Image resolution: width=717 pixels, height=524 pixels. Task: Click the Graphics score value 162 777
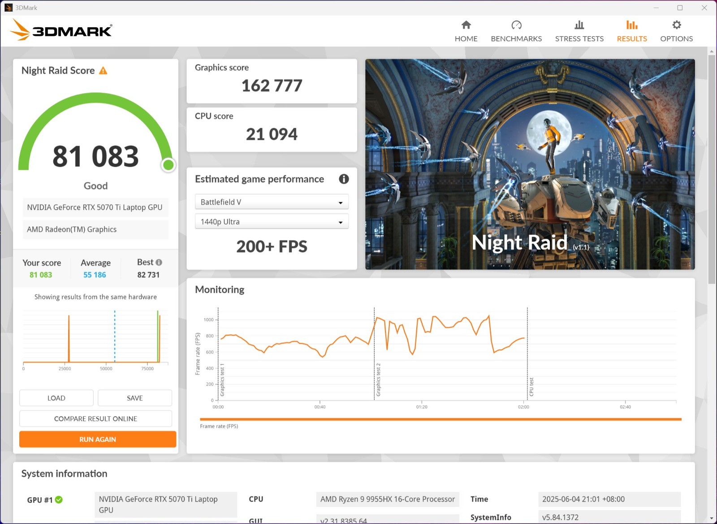272,86
